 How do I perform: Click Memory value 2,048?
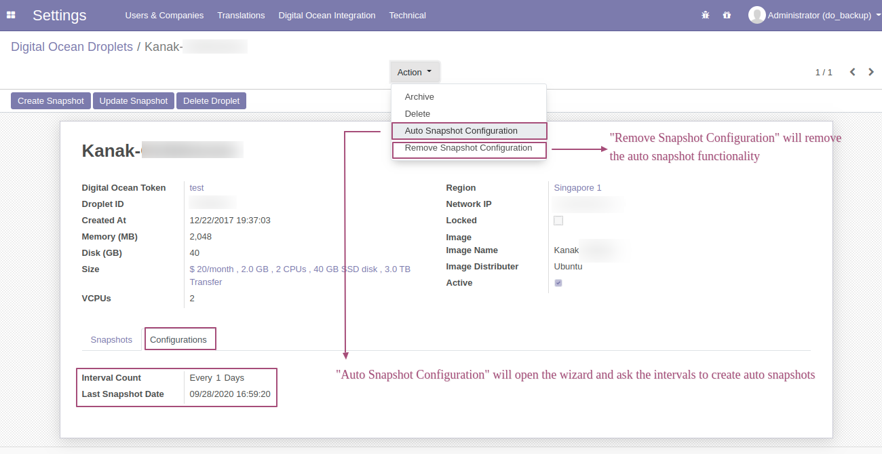(201, 237)
